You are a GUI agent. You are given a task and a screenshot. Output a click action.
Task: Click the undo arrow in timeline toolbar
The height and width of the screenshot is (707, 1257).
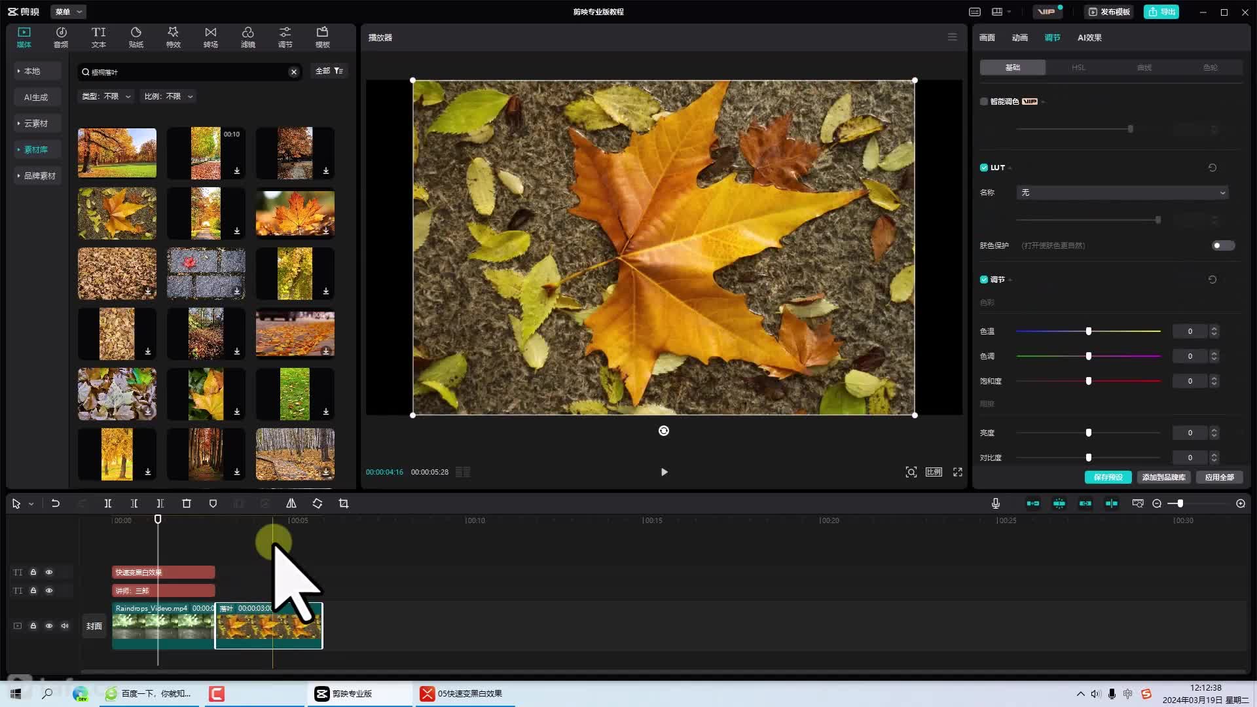[56, 503]
